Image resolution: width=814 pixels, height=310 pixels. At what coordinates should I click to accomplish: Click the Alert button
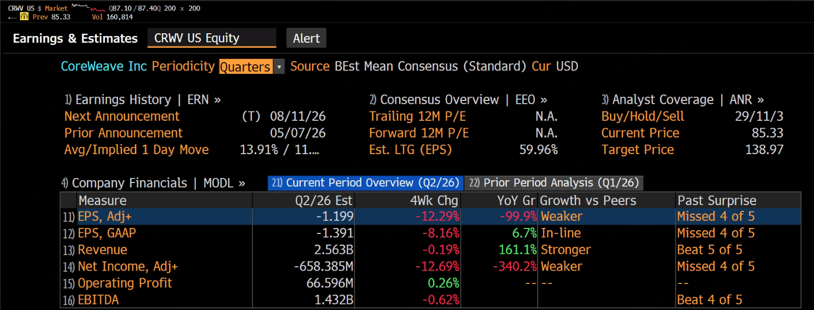point(306,38)
